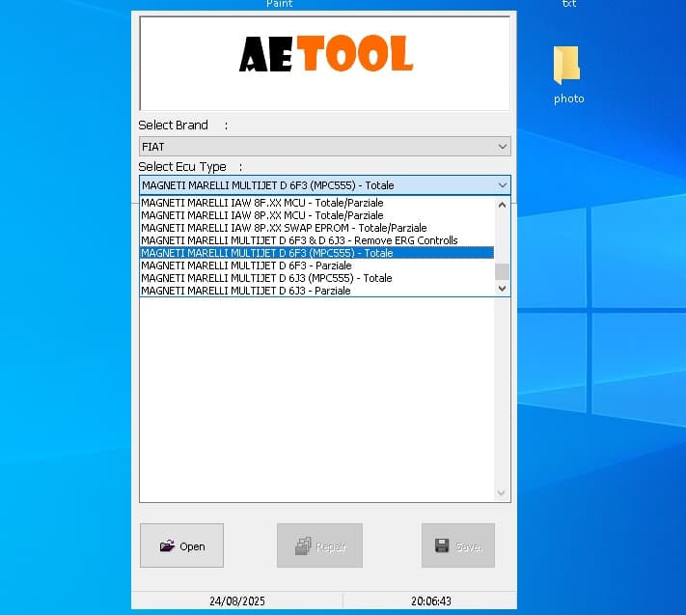The height and width of the screenshot is (615, 686).
Task: Select IAW 8F.XX MCU Totale/Parziale entry
Action: (316, 203)
